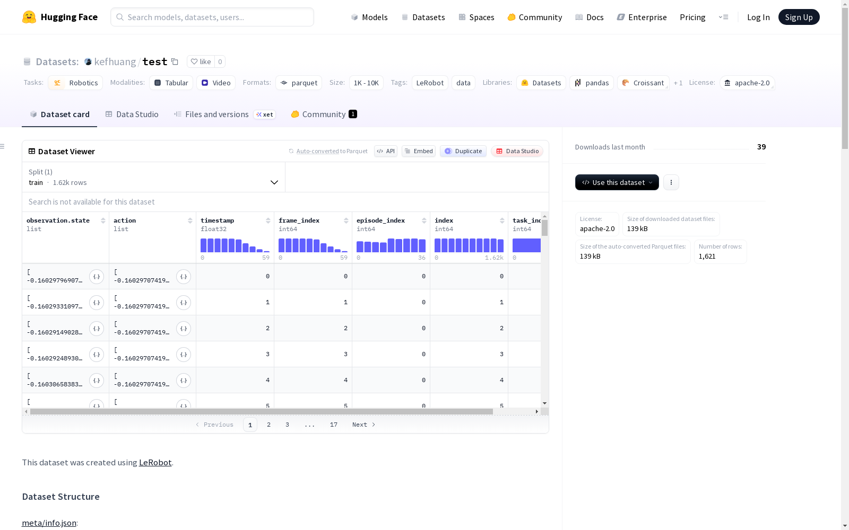Screen dimensions: 849x530
Task: Select the apache-2.0 license tag
Action: click(747, 83)
